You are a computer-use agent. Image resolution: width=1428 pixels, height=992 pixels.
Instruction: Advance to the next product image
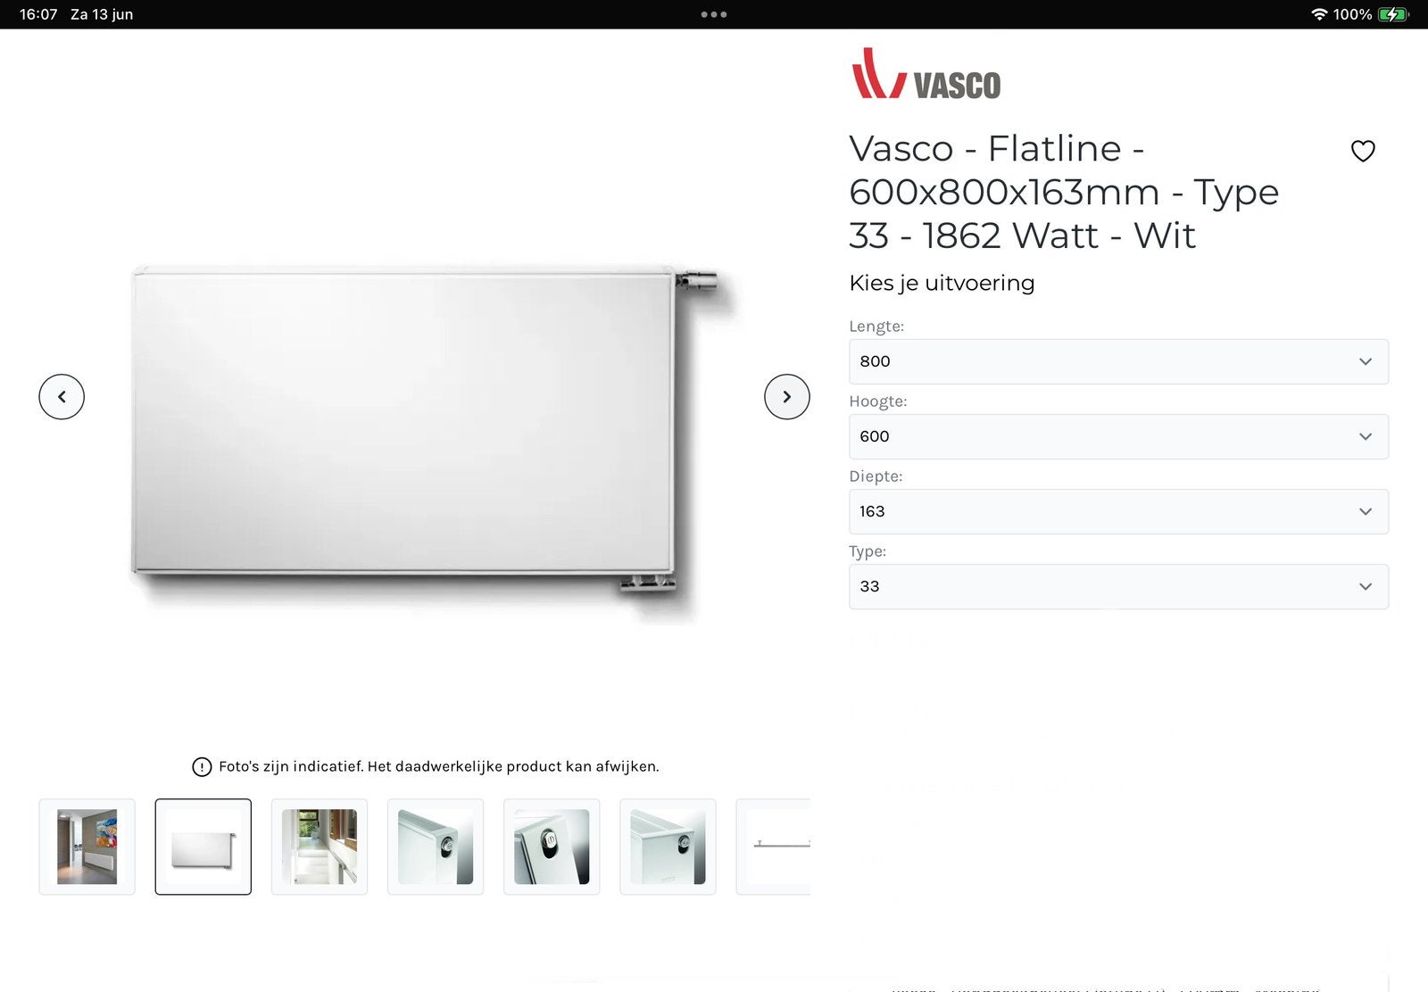786,396
